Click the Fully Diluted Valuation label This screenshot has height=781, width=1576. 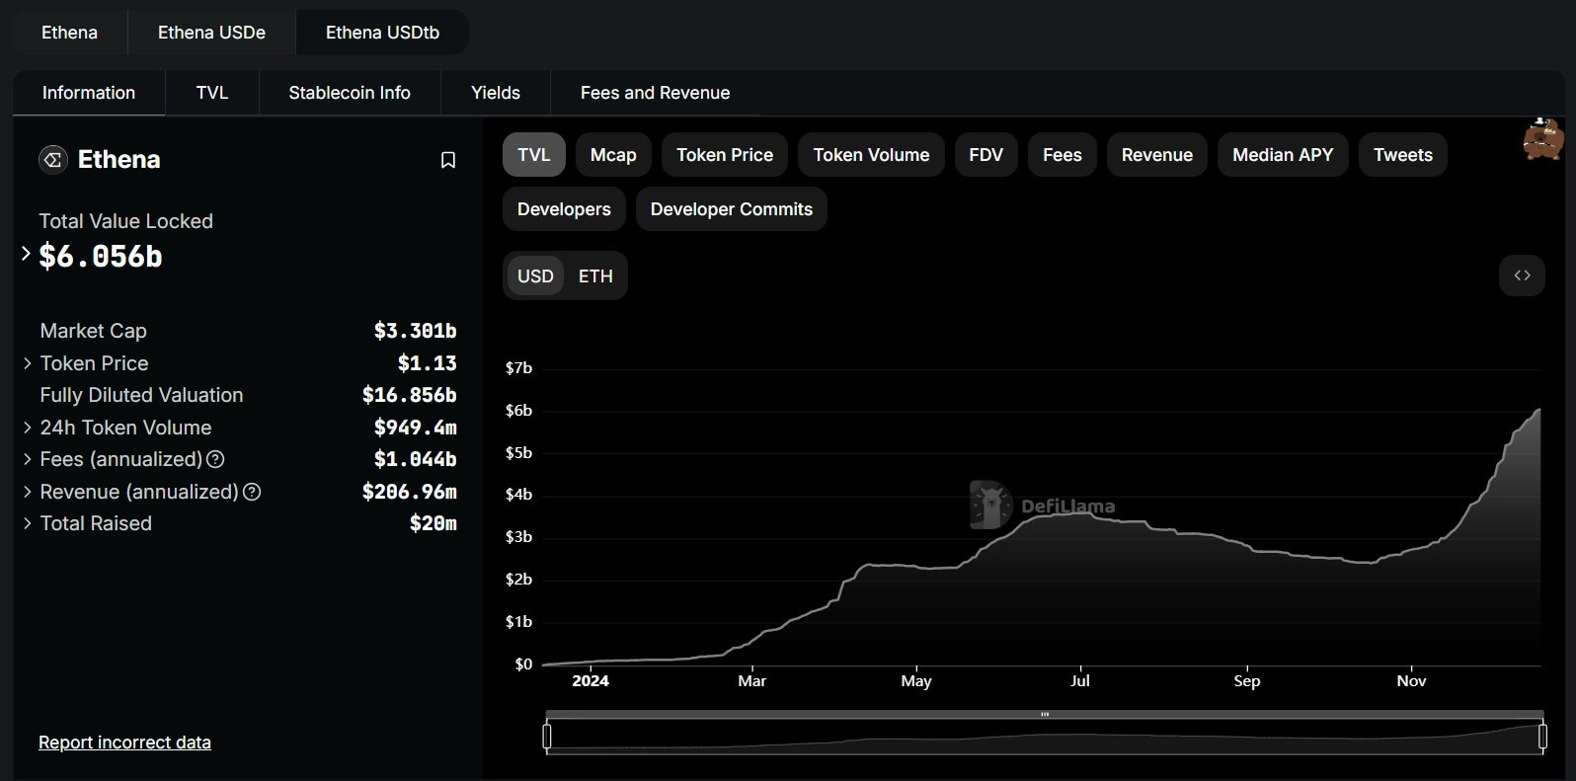pyautogui.click(x=141, y=395)
